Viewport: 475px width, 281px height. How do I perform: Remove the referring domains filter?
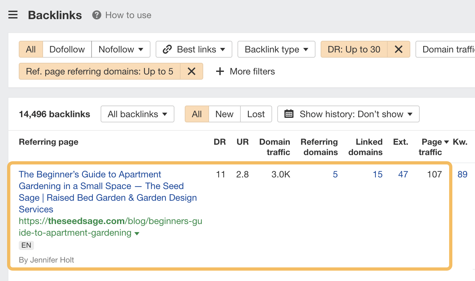(x=192, y=71)
